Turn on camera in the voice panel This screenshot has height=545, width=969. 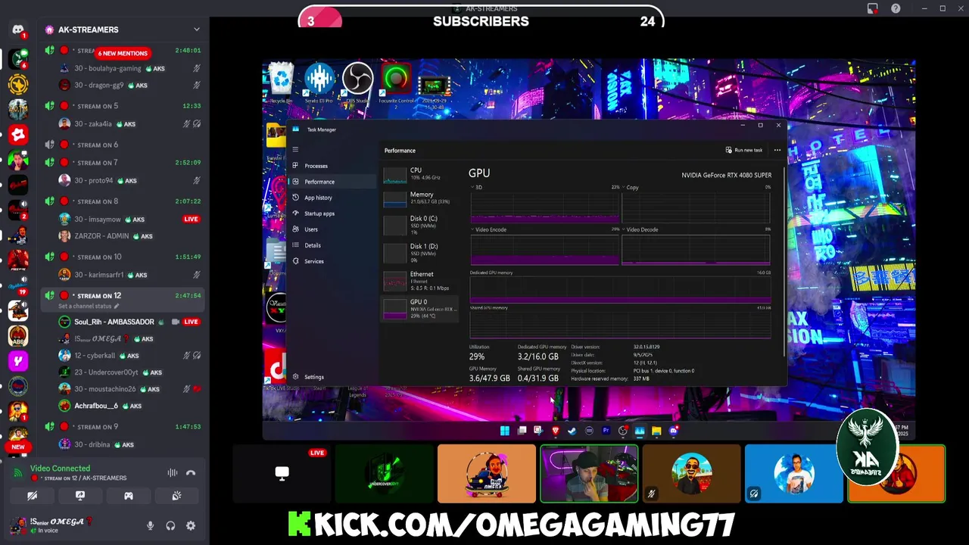pyautogui.click(x=32, y=496)
